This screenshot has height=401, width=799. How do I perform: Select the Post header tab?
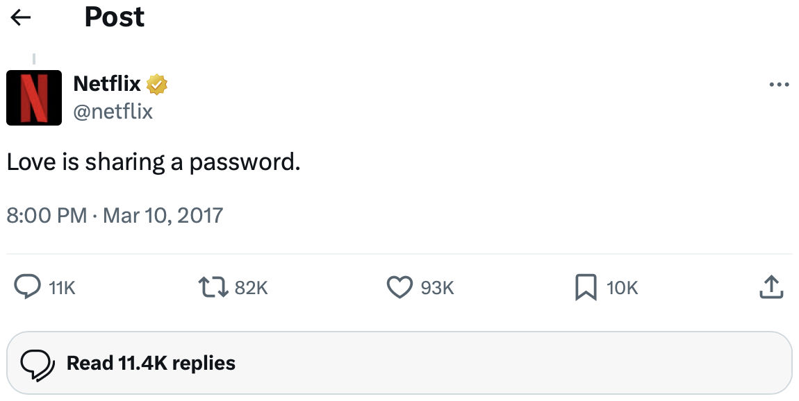coord(113,17)
